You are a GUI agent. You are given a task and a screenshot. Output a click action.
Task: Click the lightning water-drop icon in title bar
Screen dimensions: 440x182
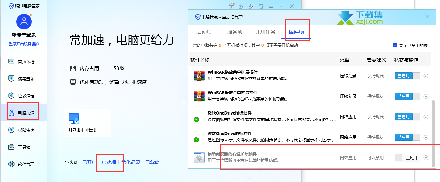241,6
